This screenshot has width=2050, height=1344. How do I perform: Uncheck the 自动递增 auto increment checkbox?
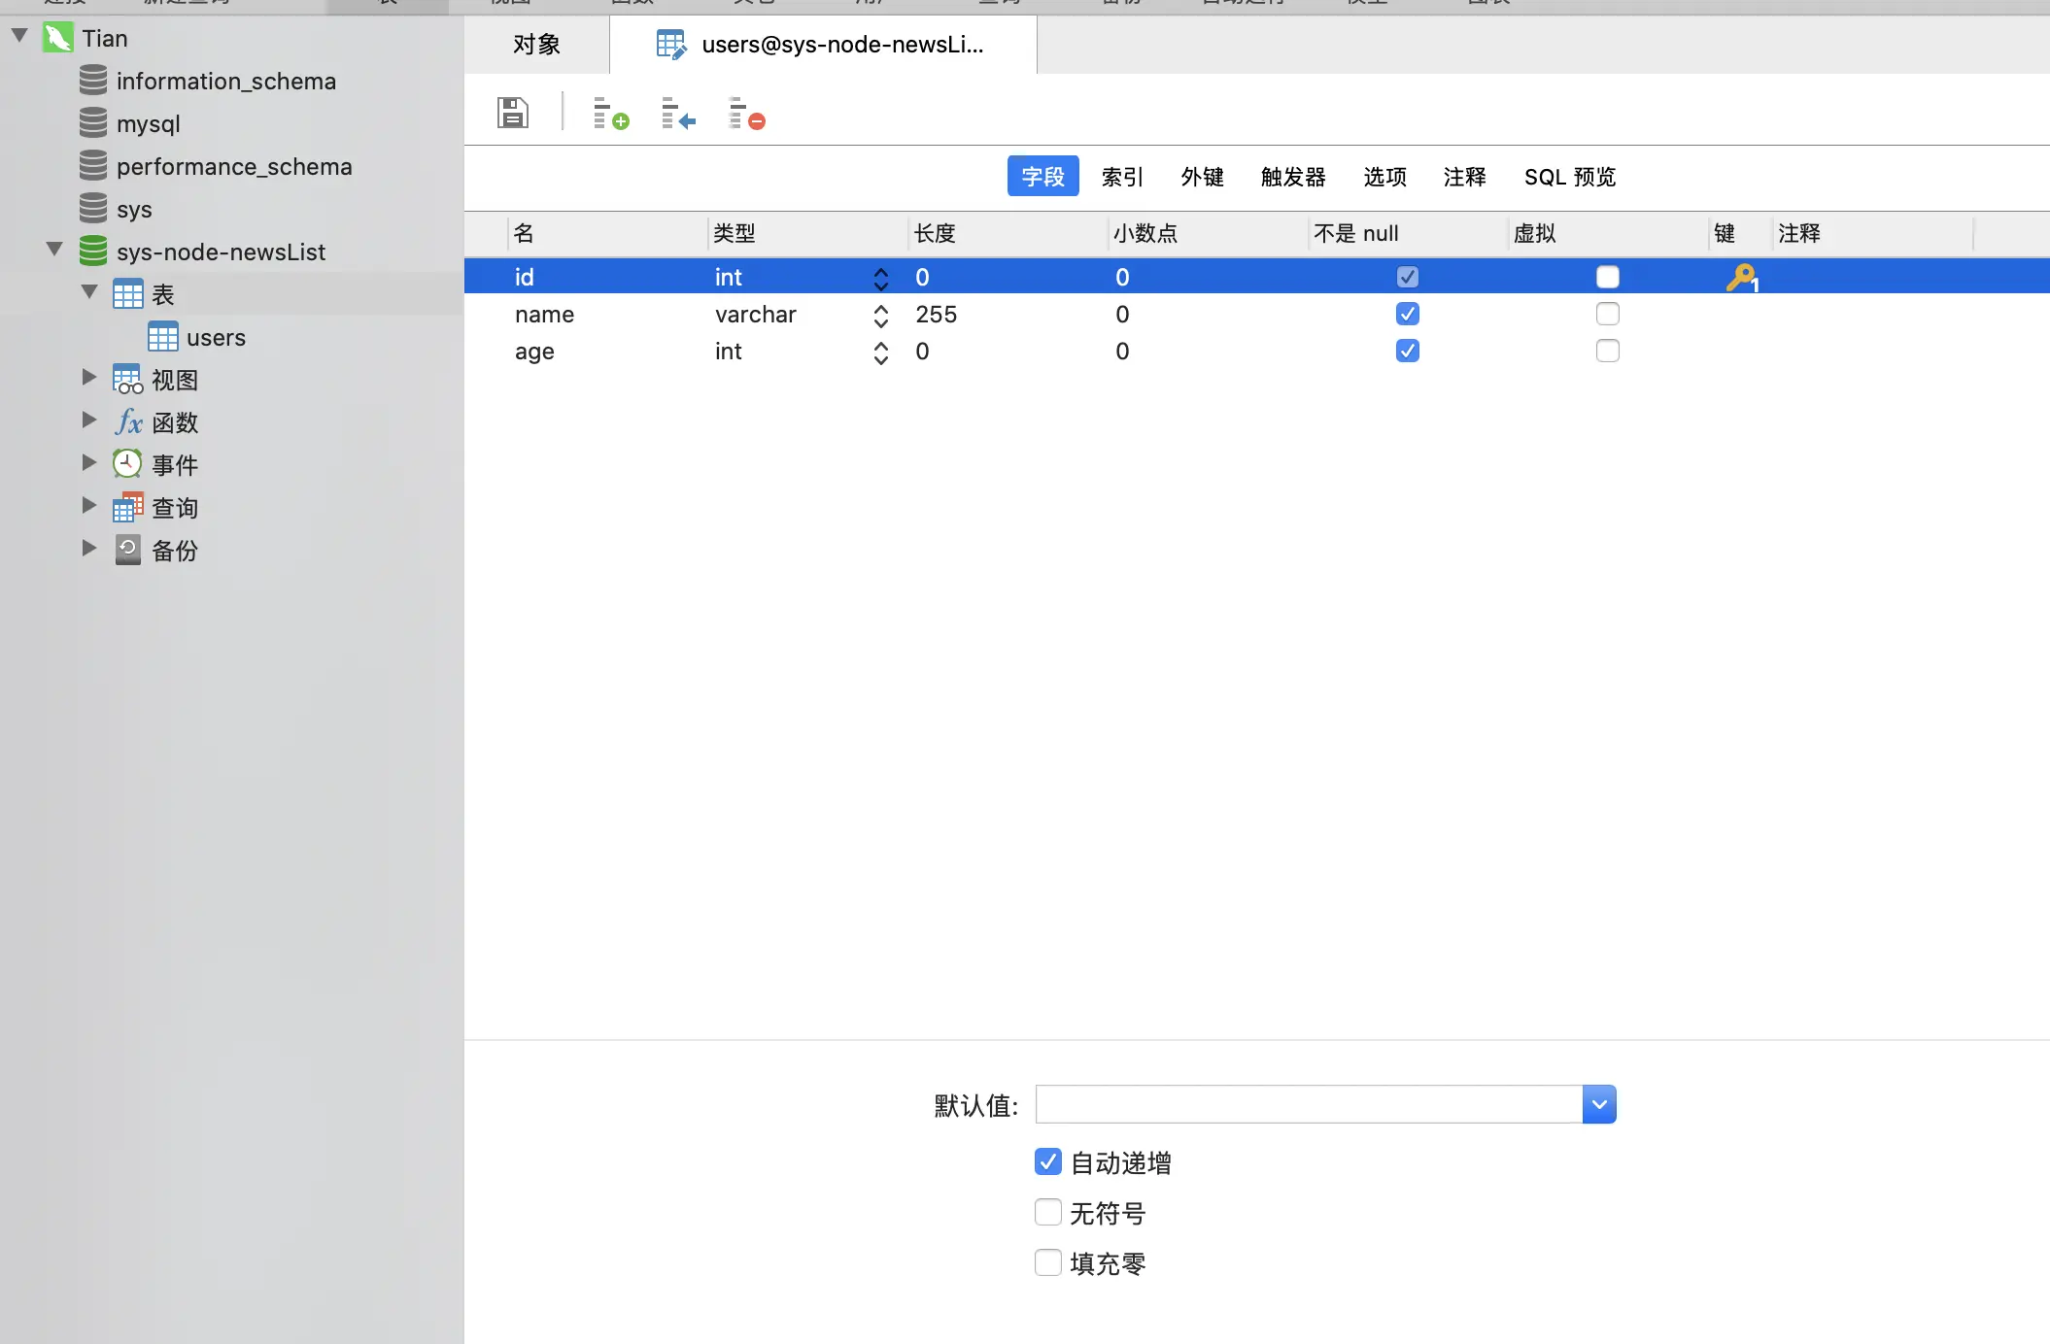pyautogui.click(x=1047, y=1161)
